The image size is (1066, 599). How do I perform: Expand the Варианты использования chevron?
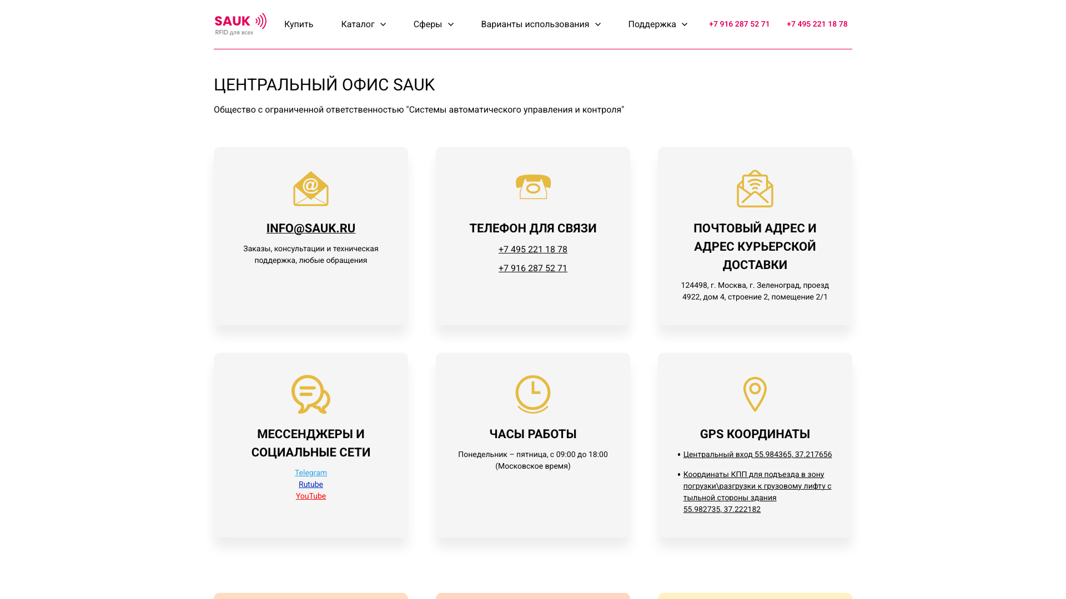click(x=598, y=24)
